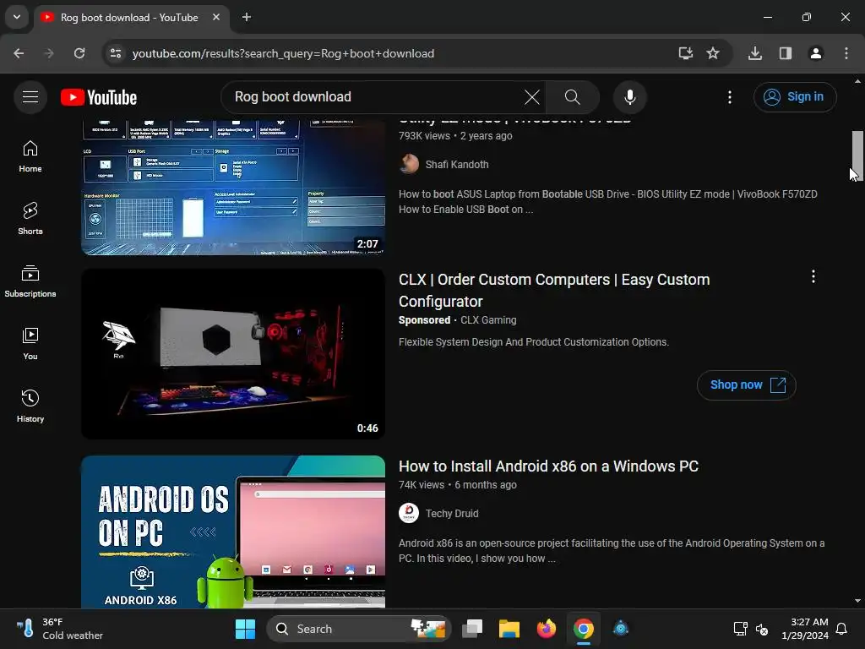Open Chrome downloads
Viewport: 865px width, 649px height.
(755, 53)
